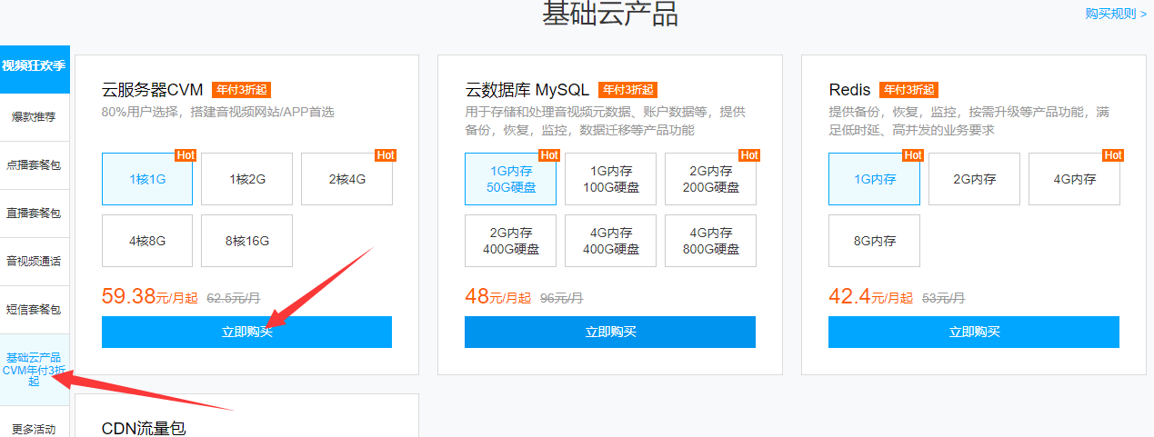The image size is (1154, 437).
Task: Click Hot tag on MySQL 1G内存 50G硬盘
Action: (x=549, y=155)
